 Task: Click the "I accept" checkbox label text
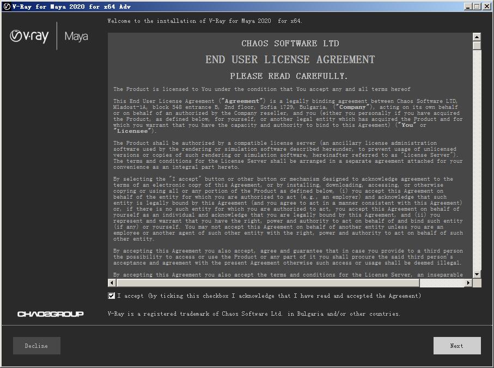point(270,296)
